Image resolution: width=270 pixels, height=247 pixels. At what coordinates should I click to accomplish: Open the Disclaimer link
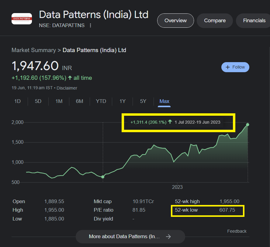[x=67, y=88]
